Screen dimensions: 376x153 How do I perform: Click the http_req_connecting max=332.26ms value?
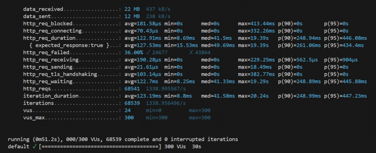point(256,30)
